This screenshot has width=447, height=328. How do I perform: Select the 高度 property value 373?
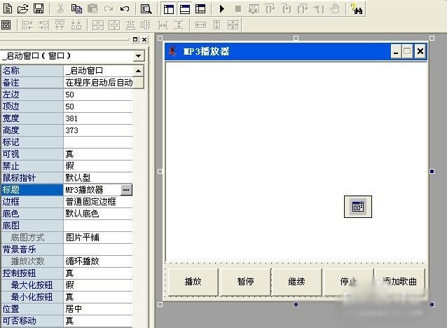click(x=98, y=130)
